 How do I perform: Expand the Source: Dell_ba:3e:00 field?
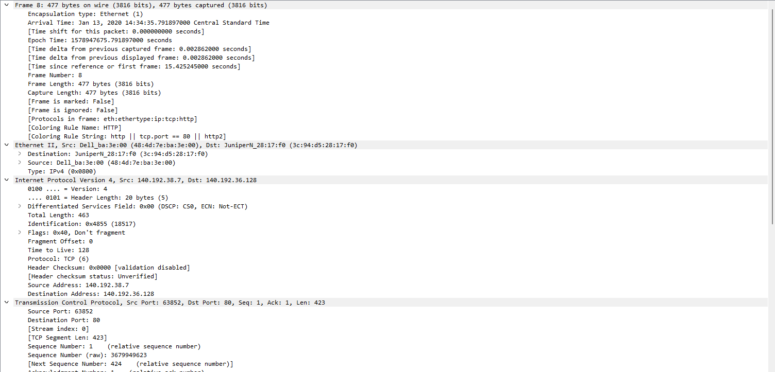click(20, 162)
